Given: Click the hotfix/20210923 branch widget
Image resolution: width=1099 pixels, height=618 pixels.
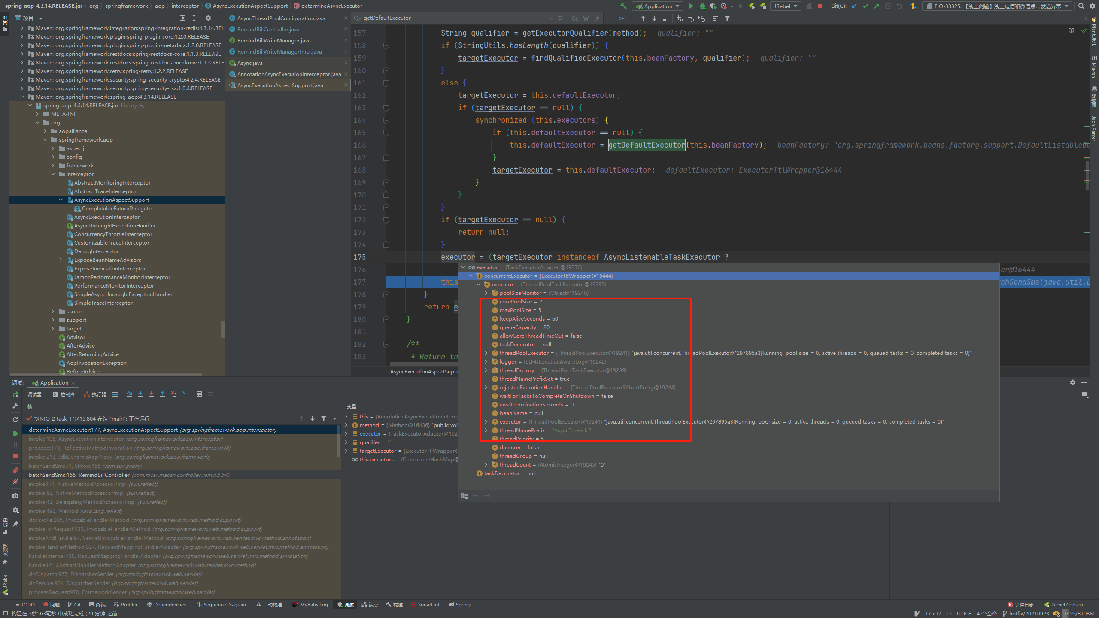Looking at the screenshot, I should (1026, 614).
